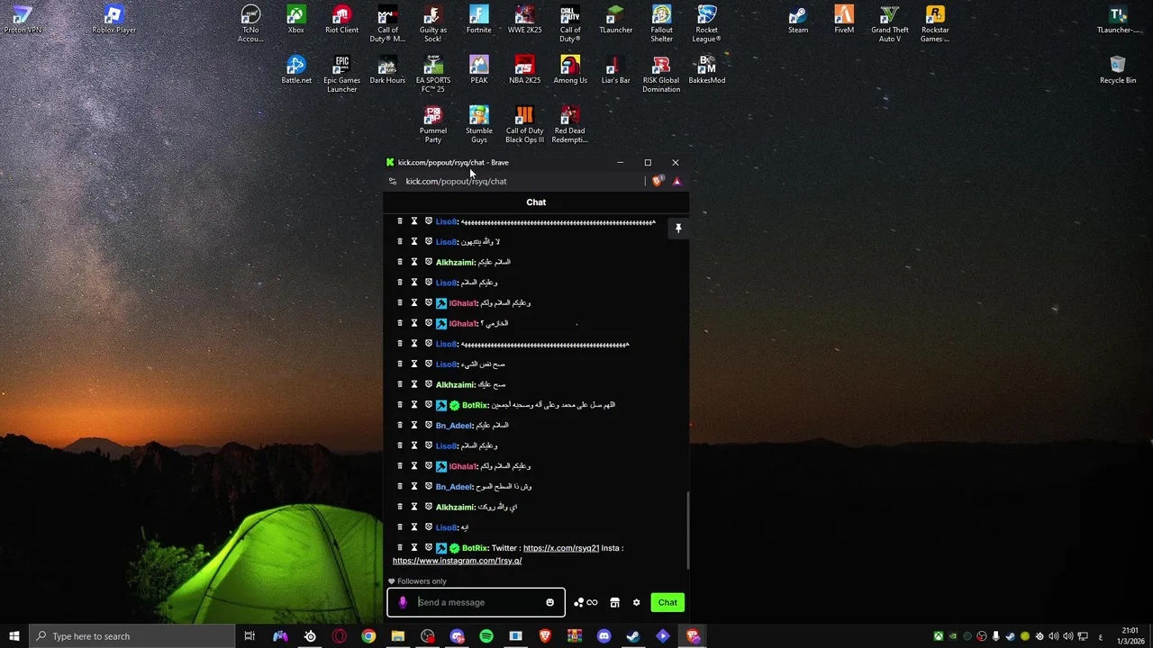1153x648 pixels.
Task: Select the Steam desktop shortcut
Action: (798, 21)
